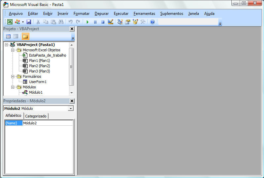Run Sub/UserForm with green play
264x178 pixels.
point(87,22)
